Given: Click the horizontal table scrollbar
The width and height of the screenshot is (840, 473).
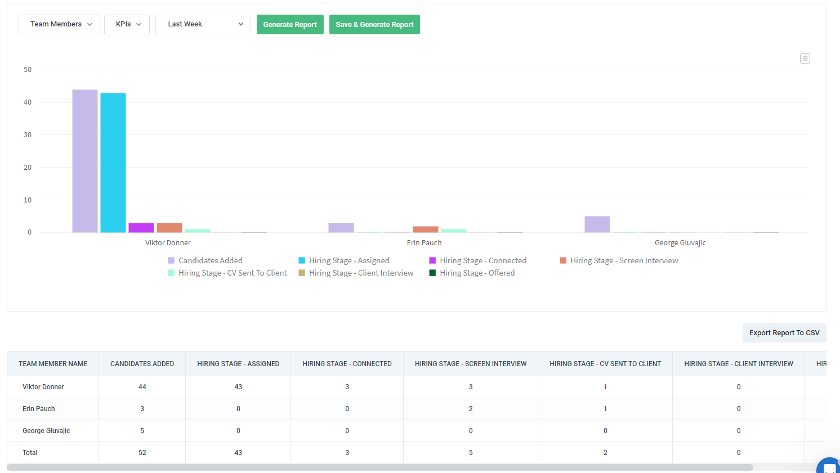Looking at the screenshot, I should click(x=380, y=467).
